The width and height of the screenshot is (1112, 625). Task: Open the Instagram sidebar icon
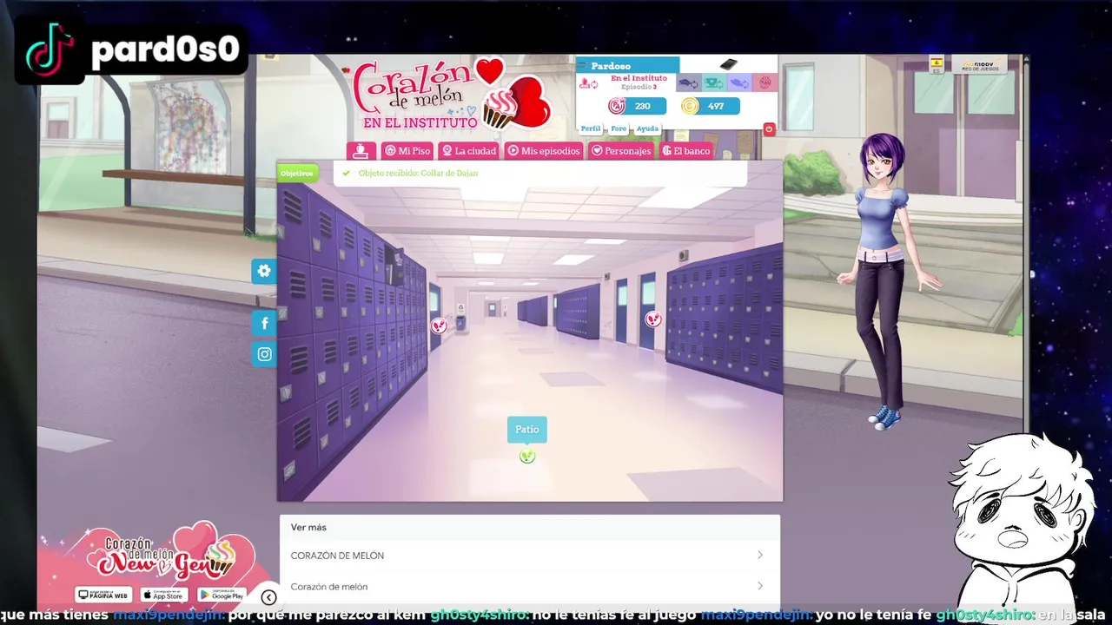tap(264, 354)
